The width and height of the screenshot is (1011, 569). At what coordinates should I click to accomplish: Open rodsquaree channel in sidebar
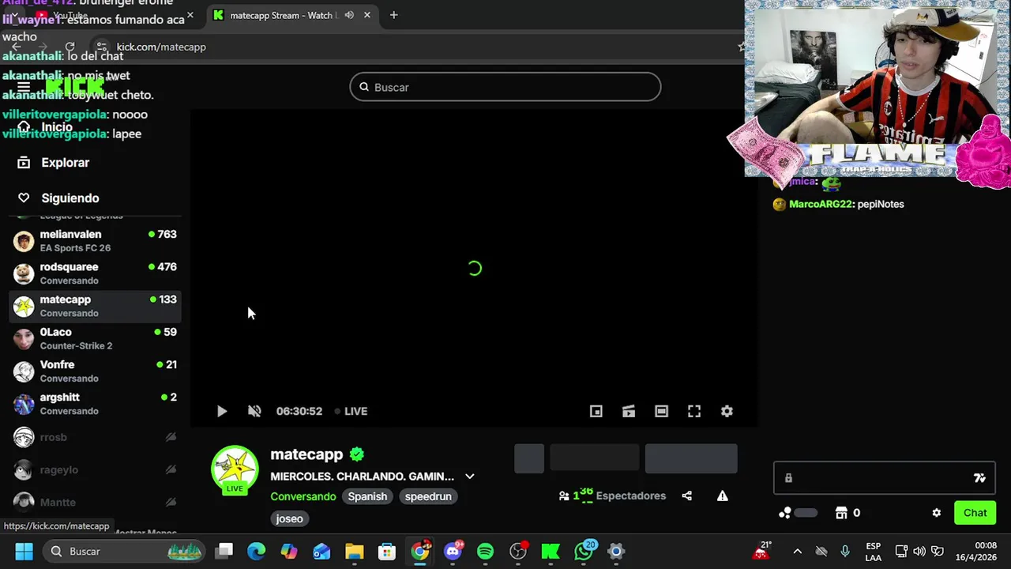(x=95, y=273)
